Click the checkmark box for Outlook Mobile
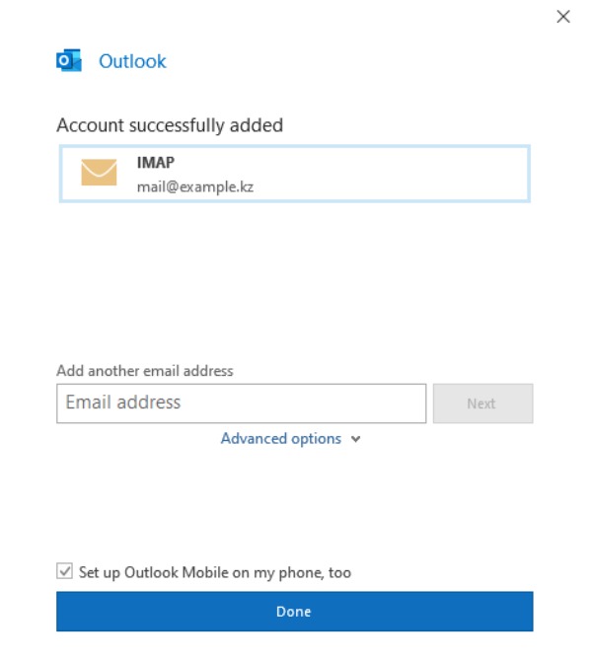 (64, 571)
